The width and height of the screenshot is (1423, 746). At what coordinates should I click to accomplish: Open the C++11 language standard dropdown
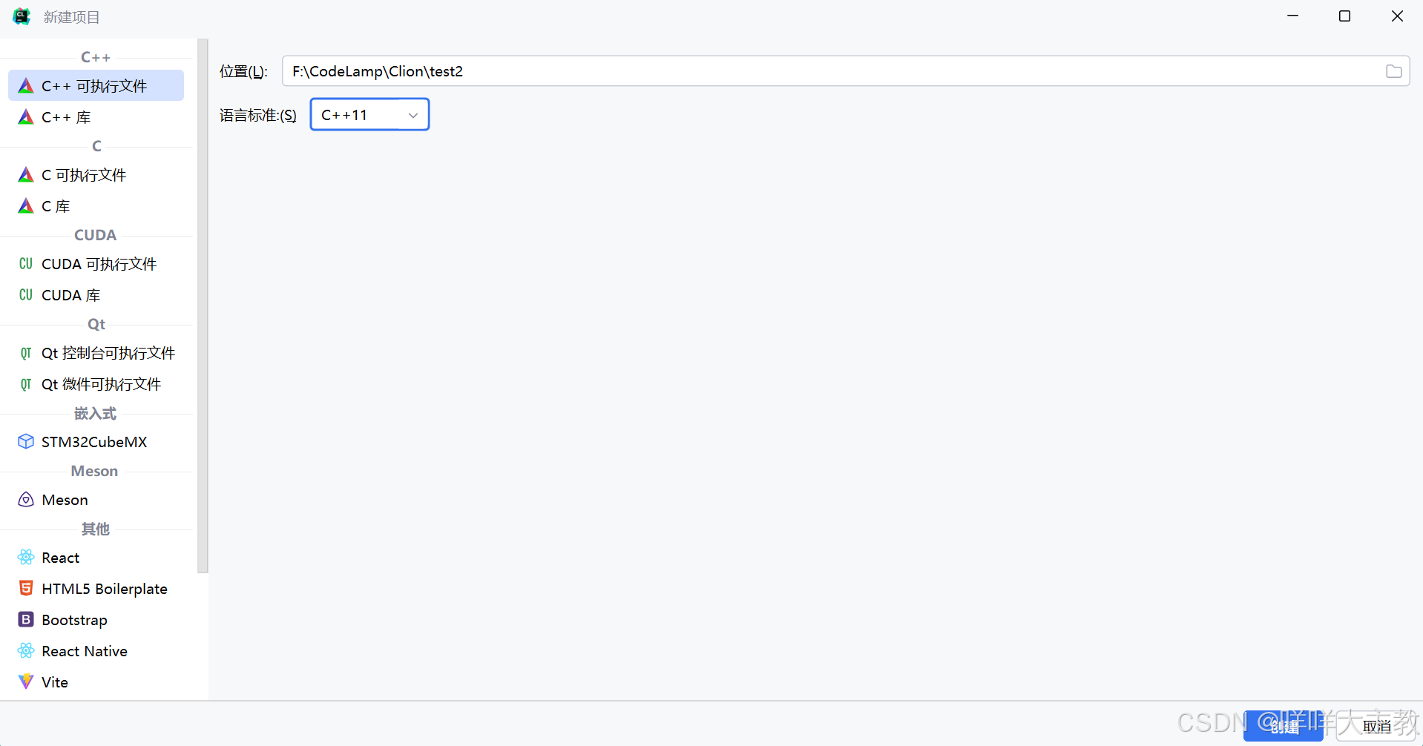[x=369, y=115]
